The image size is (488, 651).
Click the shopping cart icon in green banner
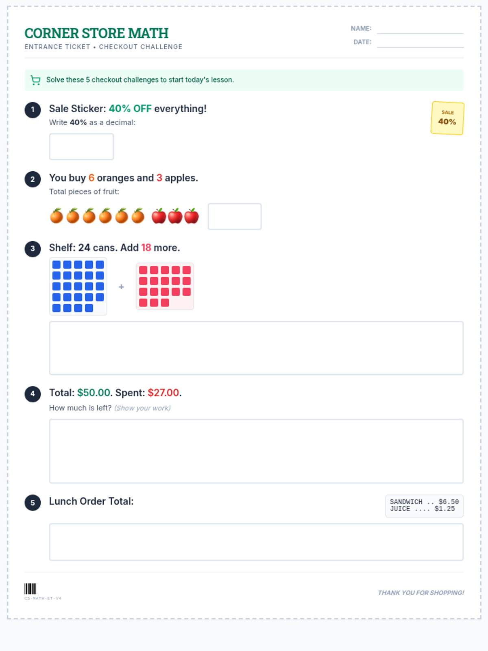pos(36,80)
